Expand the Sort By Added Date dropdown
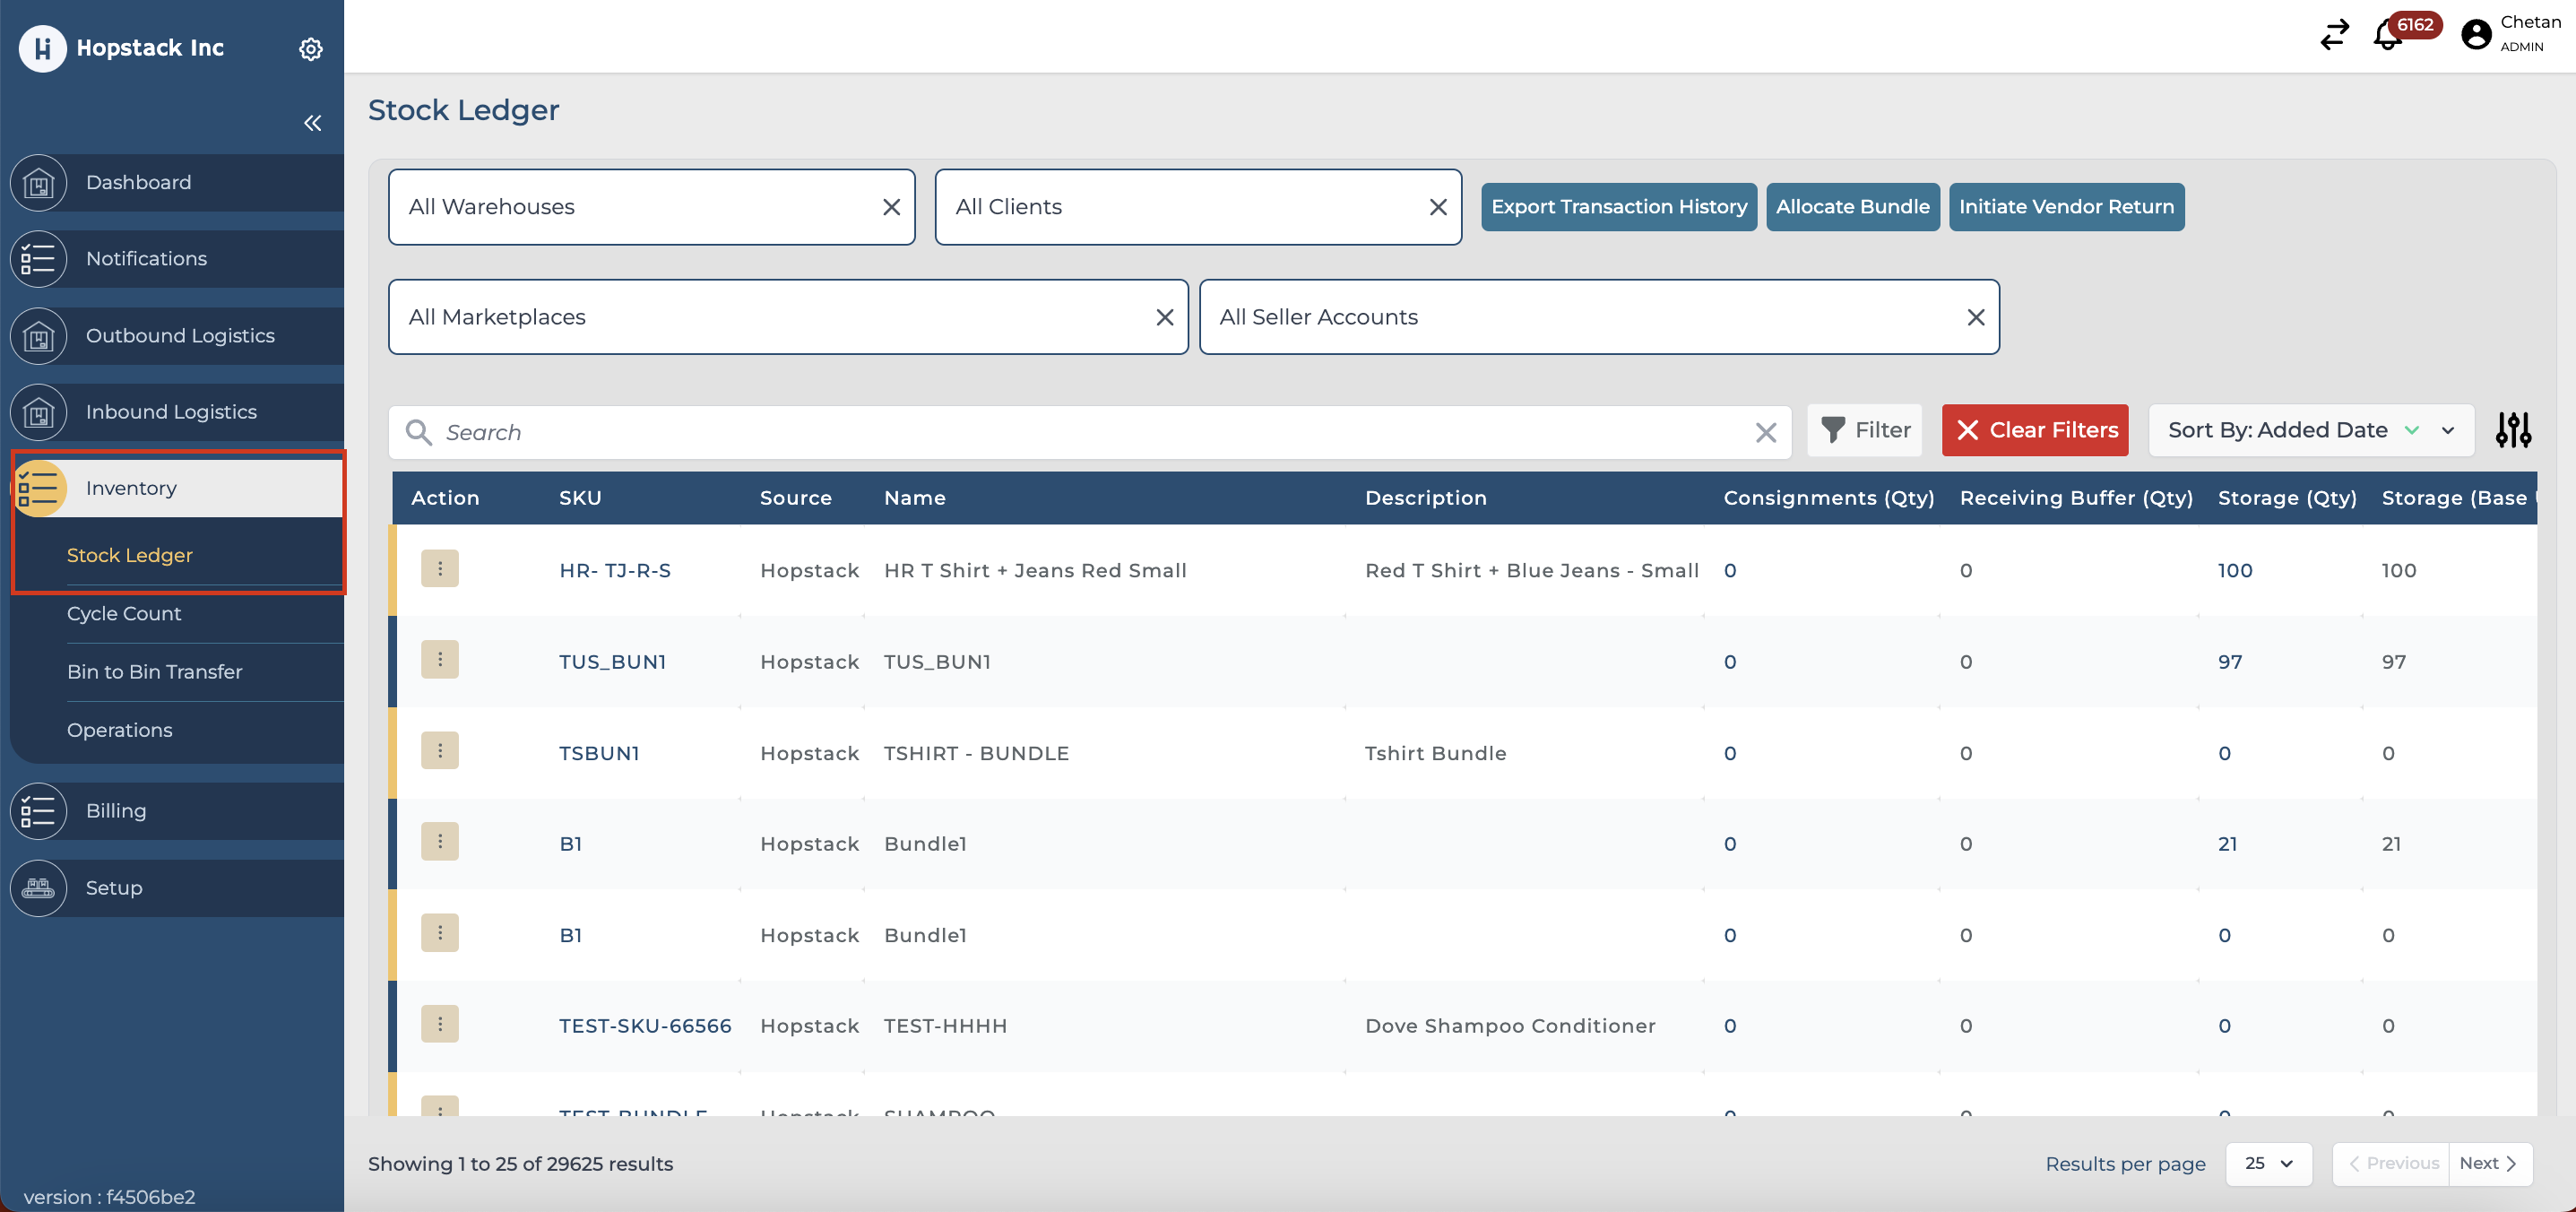 [x=2447, y=430]
